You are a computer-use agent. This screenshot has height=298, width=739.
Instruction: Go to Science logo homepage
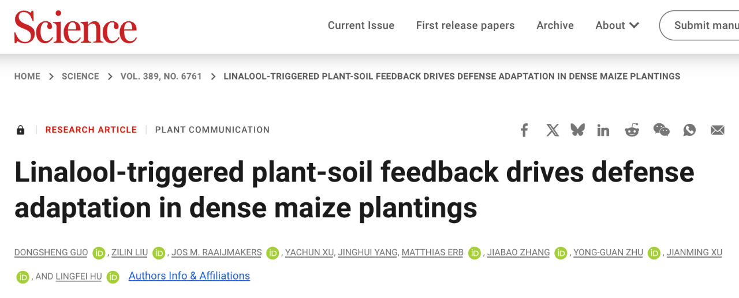pos(76,27)
